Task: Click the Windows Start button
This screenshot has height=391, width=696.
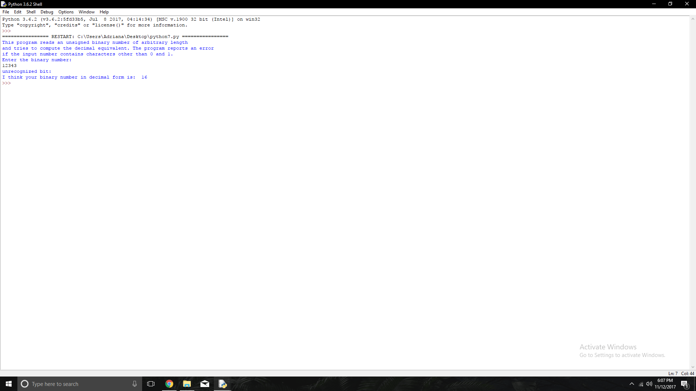Action: pyautogui.click(x=9, y=384)
